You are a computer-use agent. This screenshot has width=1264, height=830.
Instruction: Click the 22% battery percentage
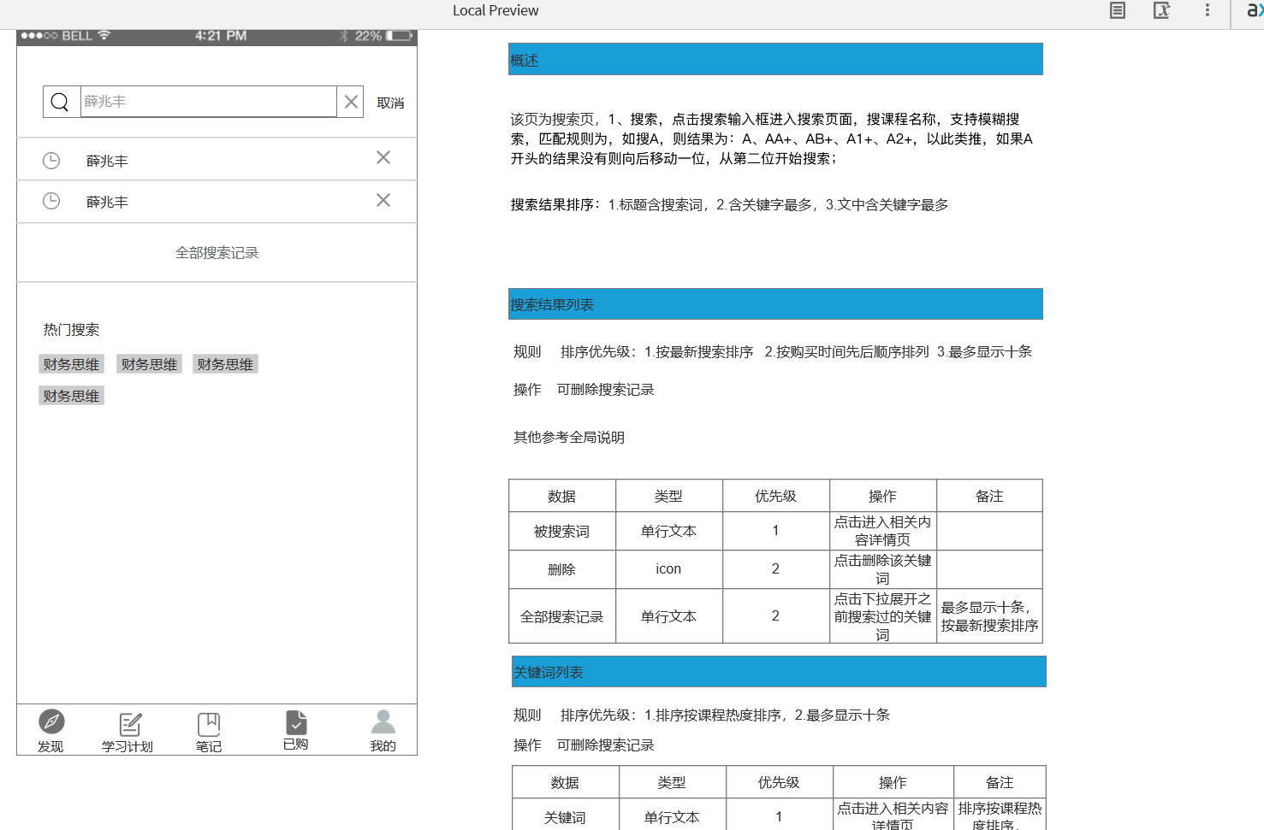368,36
